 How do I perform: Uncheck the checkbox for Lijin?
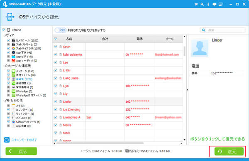(56, 86)
